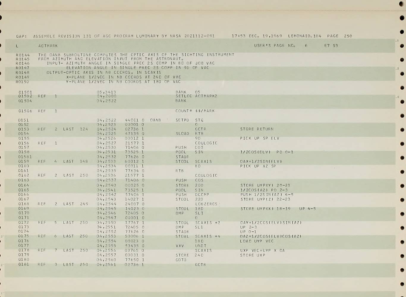Select the 'COUNT* $$/MARK' directive
Image resolution: width=406 pixels, height=297 pixels.
(195, 111)
